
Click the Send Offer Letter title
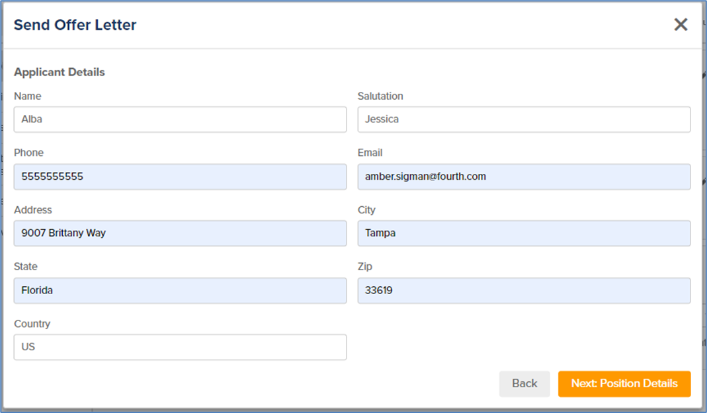coord(75,24)
